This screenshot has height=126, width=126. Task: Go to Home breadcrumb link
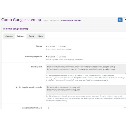[x=45, y=20]
